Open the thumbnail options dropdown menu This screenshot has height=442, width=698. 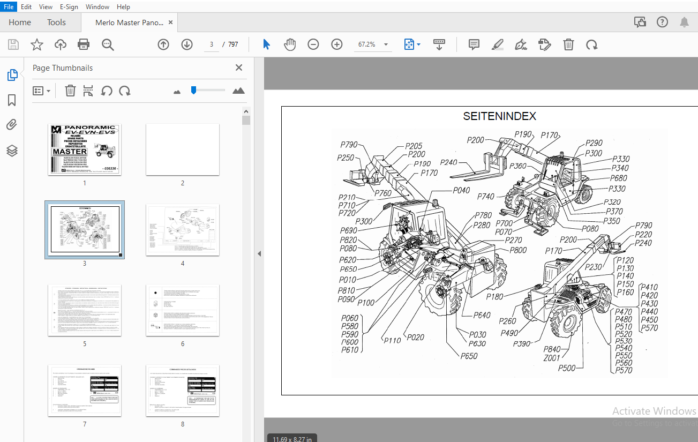[x=42, y=91]
